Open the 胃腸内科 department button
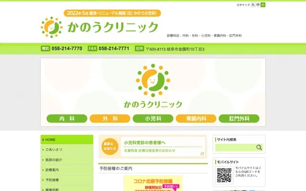Screen dimensions: 306x191 (x=196, y=118)
